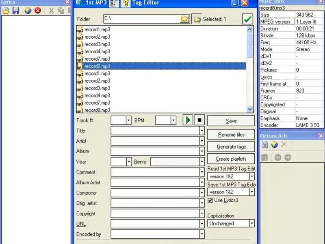
Task: Click MPEG version row in Music Info
Action: pos(291,22)
